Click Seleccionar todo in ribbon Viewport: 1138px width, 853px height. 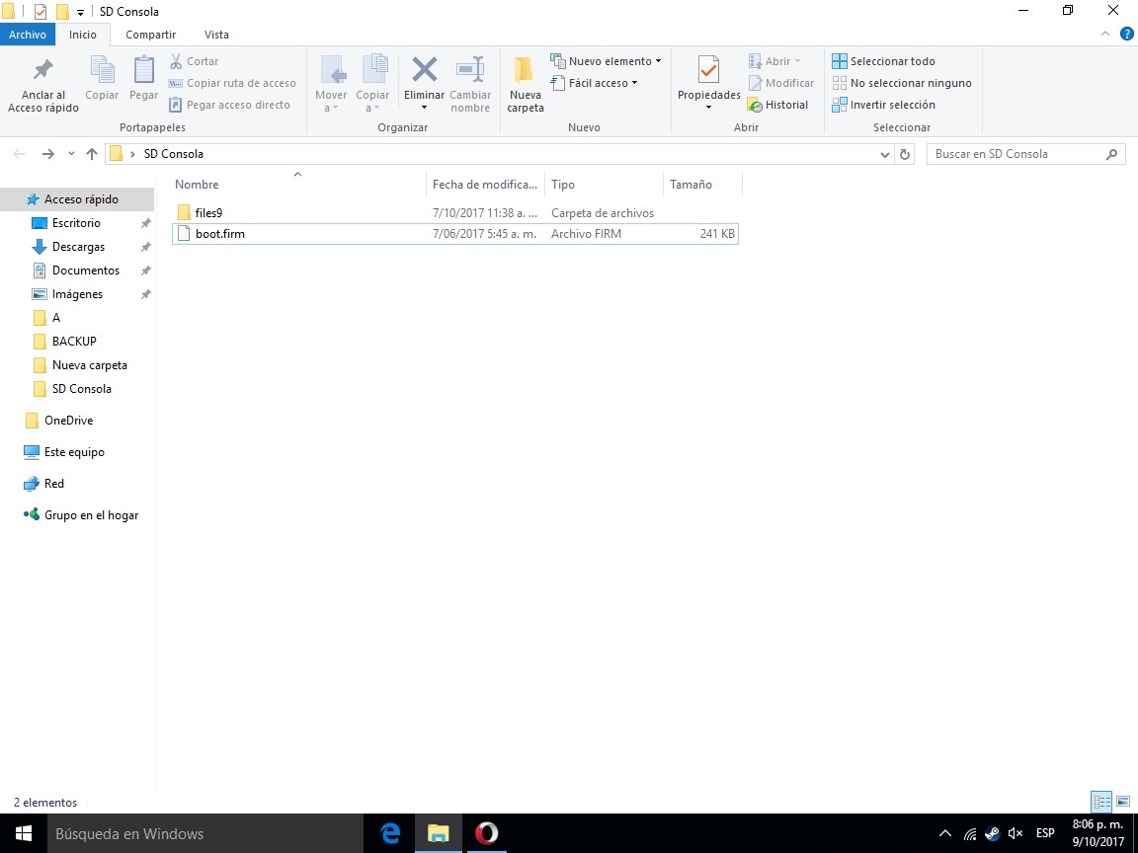(x=884, y=61)
